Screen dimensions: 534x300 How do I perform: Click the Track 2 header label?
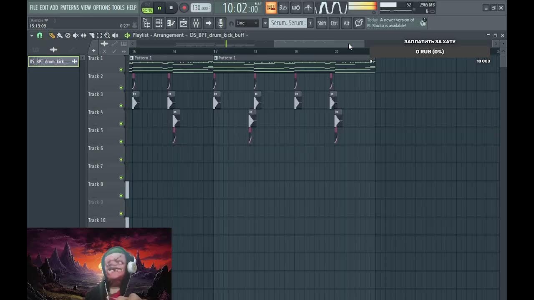[x=95, y=76]
